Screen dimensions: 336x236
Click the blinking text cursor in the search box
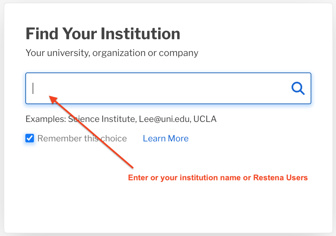pyautogui.click(x=33, y=88)
